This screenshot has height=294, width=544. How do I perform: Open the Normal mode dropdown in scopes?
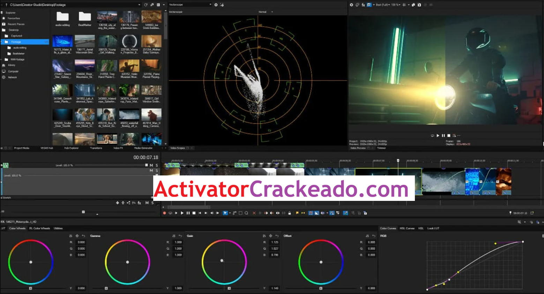tap(266, 12)
